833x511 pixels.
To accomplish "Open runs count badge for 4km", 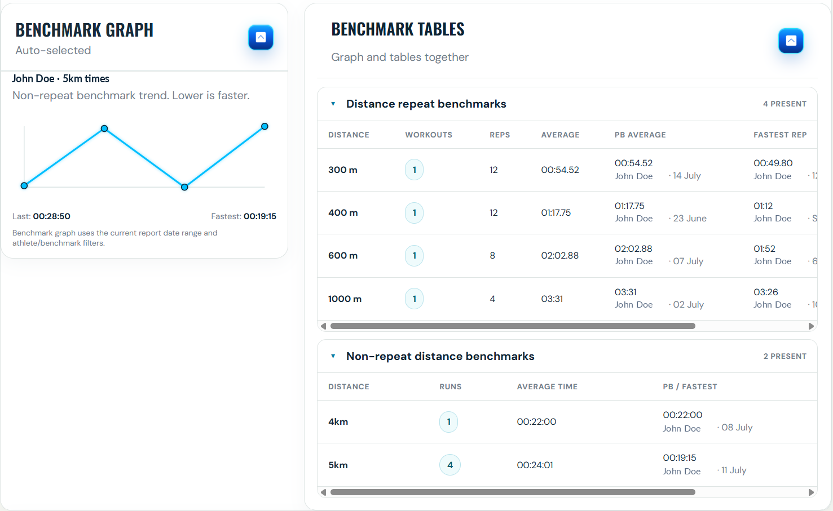I will 449,421.
